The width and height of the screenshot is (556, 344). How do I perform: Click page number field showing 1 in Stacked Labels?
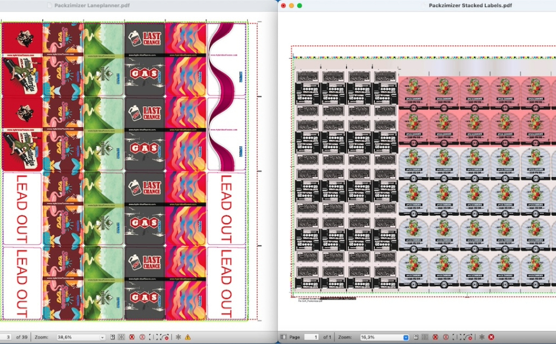coord(311,337)
